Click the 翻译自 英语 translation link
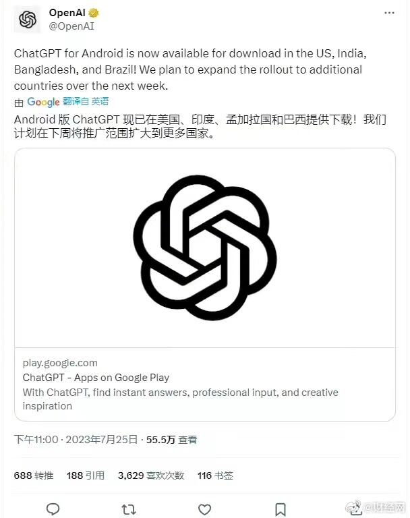This screenshot has width=410, height=518. (86, 101)
